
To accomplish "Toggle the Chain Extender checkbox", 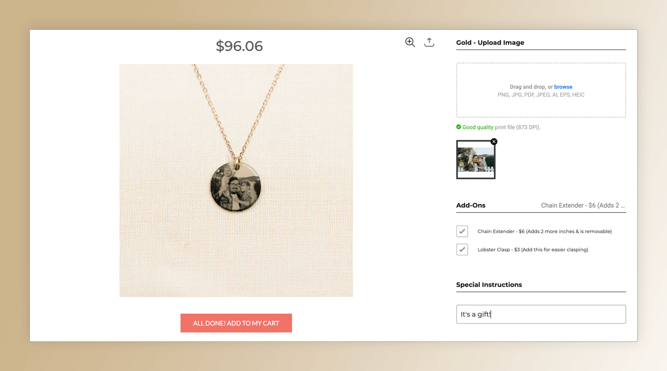I will click(462, 231).
